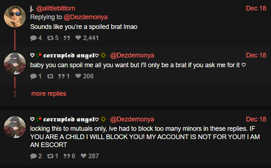Click retweet icon on the "baby you can spoil me" tweet
The image size is (271, 168).
tap(50, 76)
